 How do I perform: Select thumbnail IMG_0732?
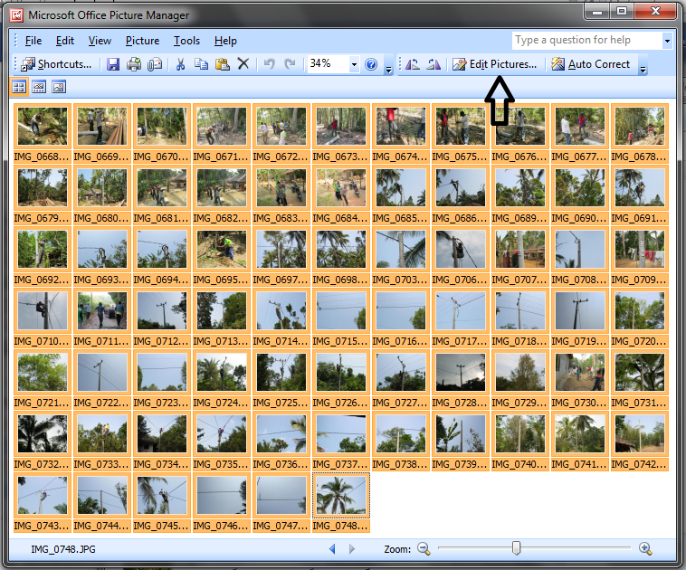43,434
